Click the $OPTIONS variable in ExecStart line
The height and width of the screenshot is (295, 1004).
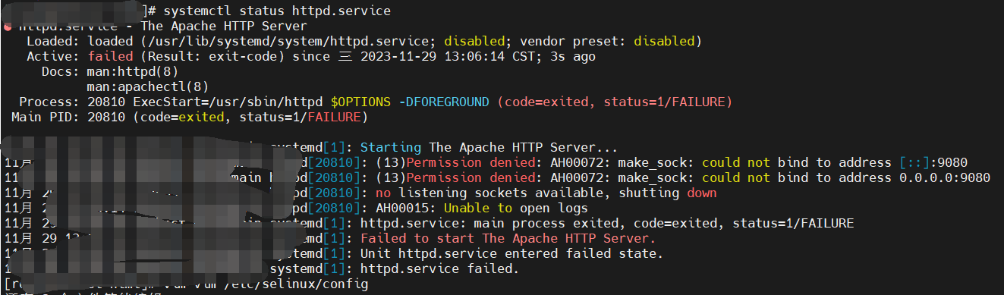(360, 102)
